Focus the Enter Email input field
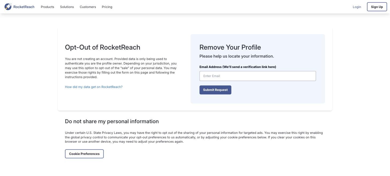 click(258, 76)
